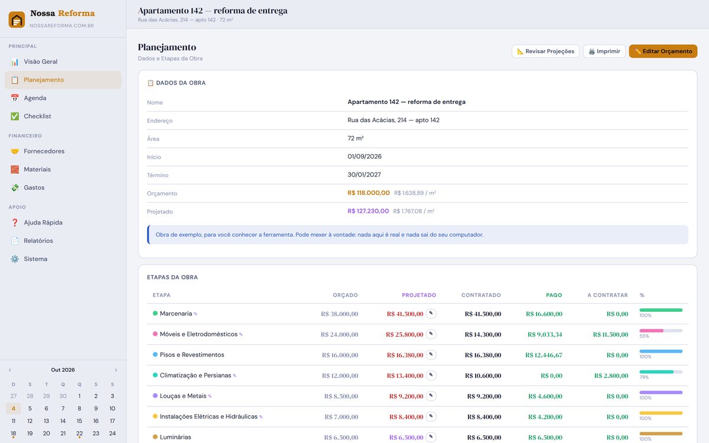Open the Planejamento section in sidebar
Image resolution: width=709 pixels, height=443 pixels.
[63, 80]
